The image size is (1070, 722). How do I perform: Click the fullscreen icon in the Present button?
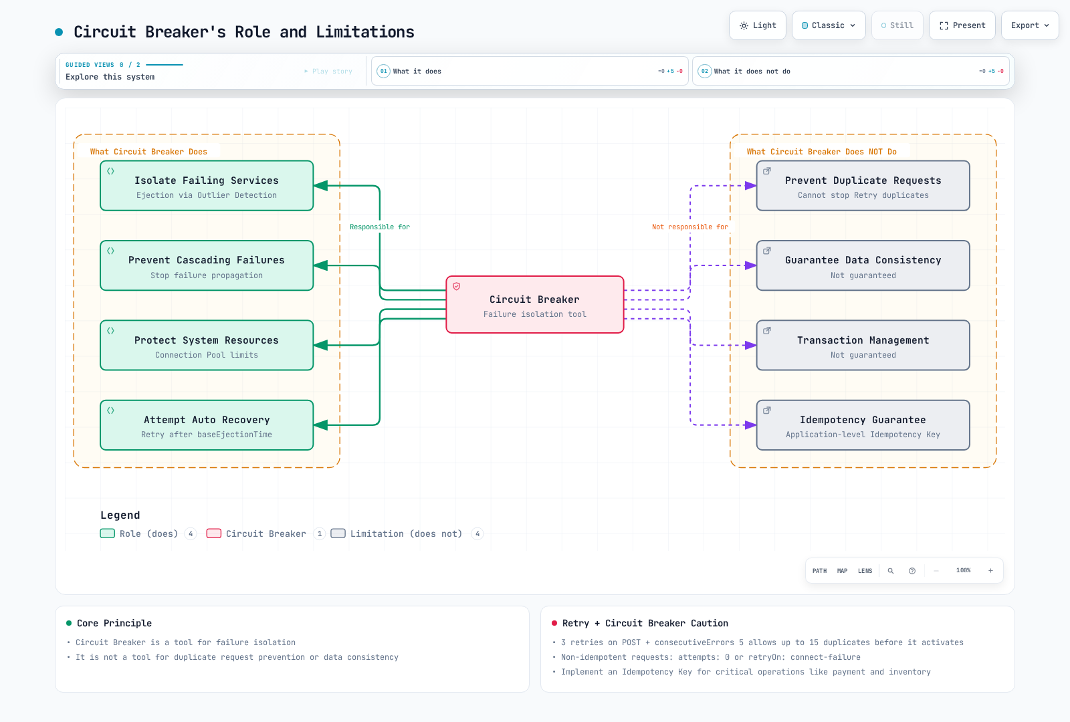(x=944, y=25)
